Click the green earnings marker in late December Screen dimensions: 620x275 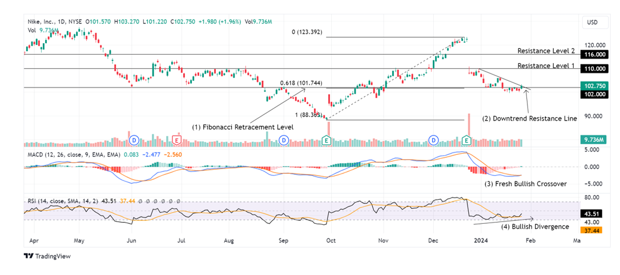pos(466,139)
